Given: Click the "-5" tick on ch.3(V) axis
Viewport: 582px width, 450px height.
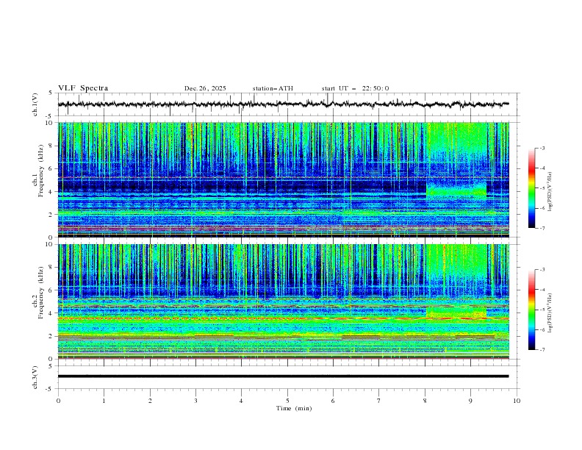Looking at the screenshot, I should tap(49, 389).
